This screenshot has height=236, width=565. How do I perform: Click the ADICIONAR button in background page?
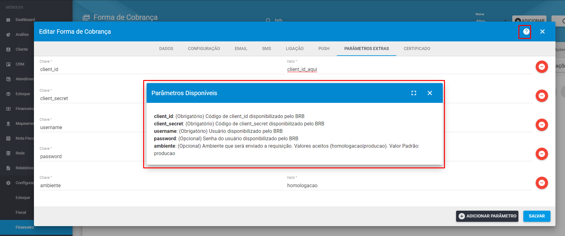pos(529,19)
